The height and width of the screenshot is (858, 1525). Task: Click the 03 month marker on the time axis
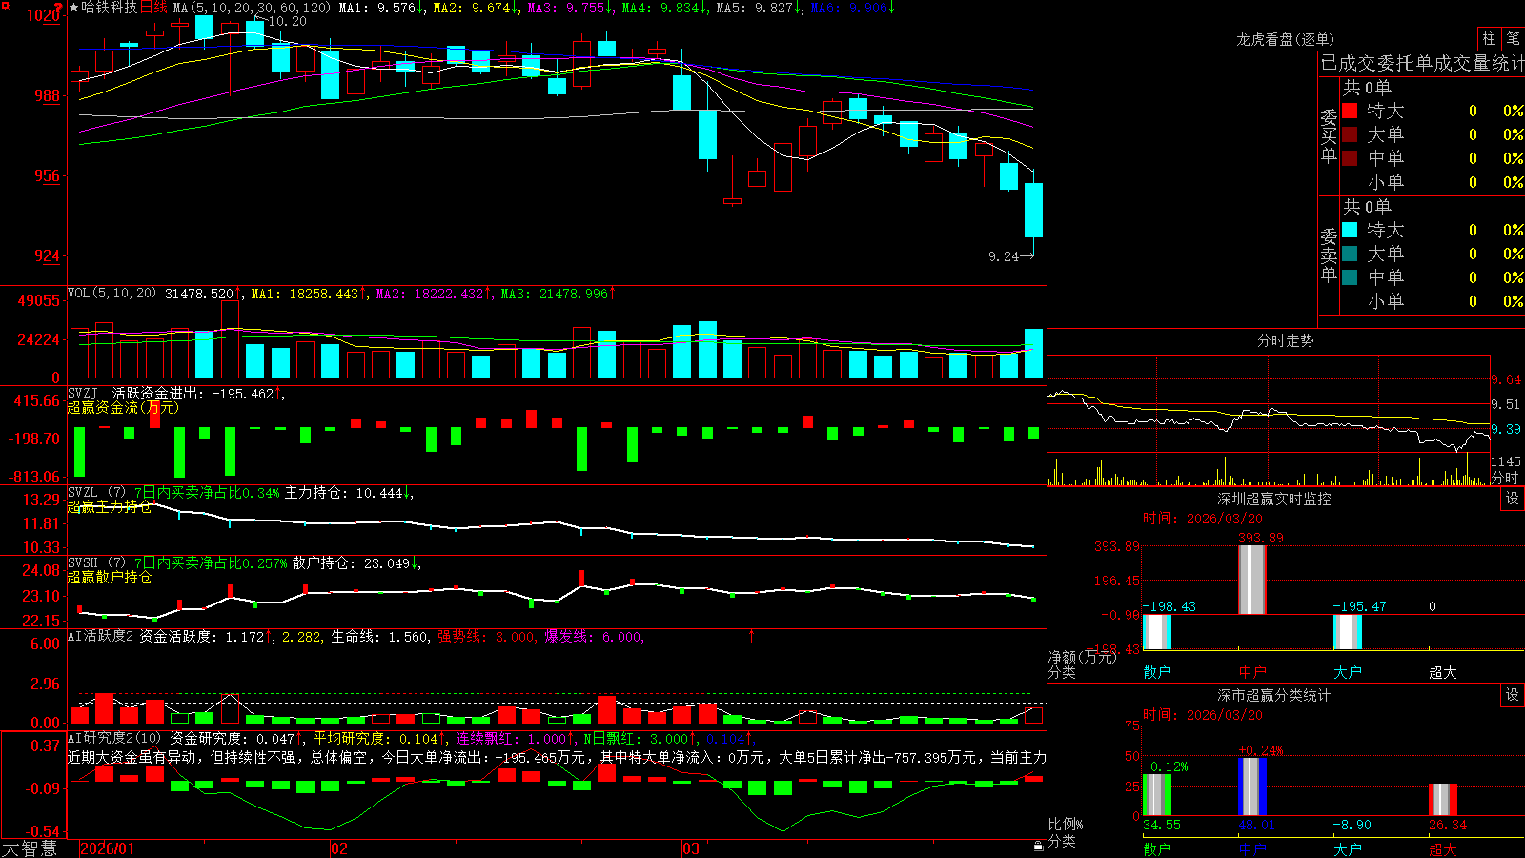click(691, 848)
